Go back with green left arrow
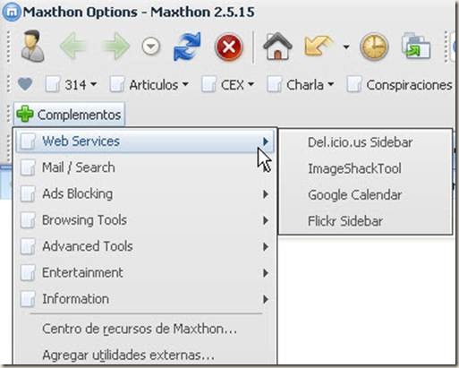 (x=73, y=47)
